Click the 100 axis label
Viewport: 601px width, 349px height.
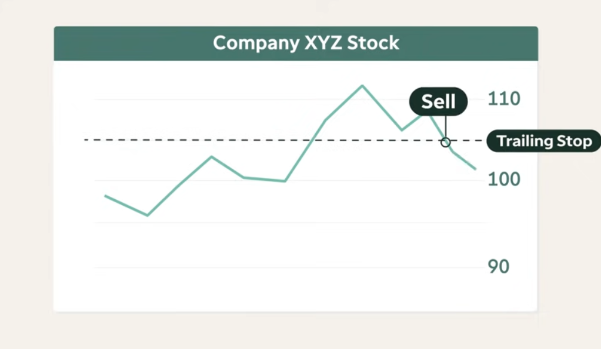click(x=504, y=179)
